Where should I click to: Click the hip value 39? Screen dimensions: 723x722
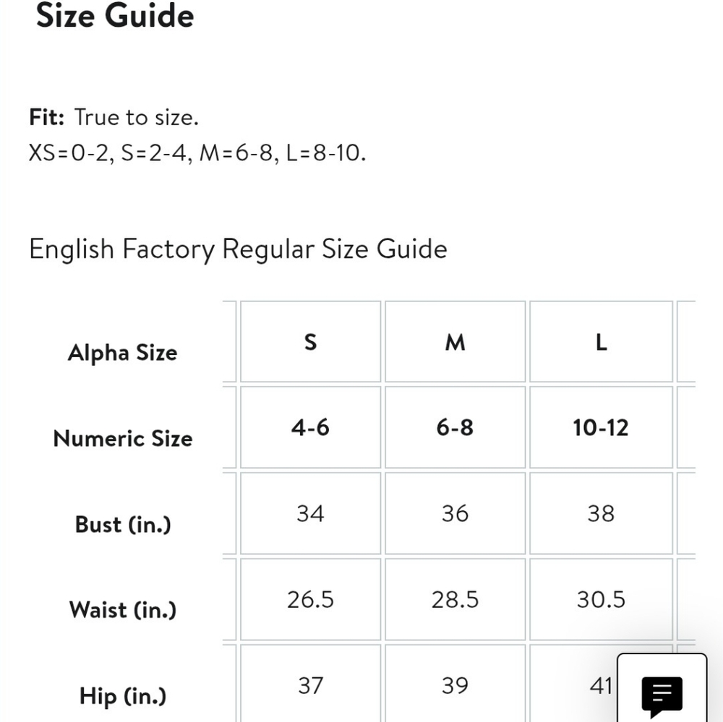(x=455, y=685)
